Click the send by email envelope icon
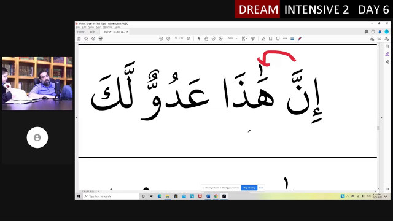 pos(379,39)
